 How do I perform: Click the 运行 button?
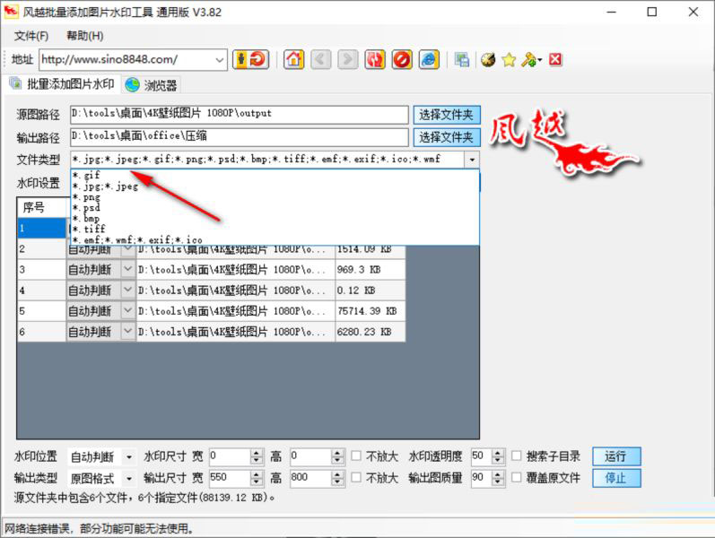pyautogui.click(x=616, y=456)
